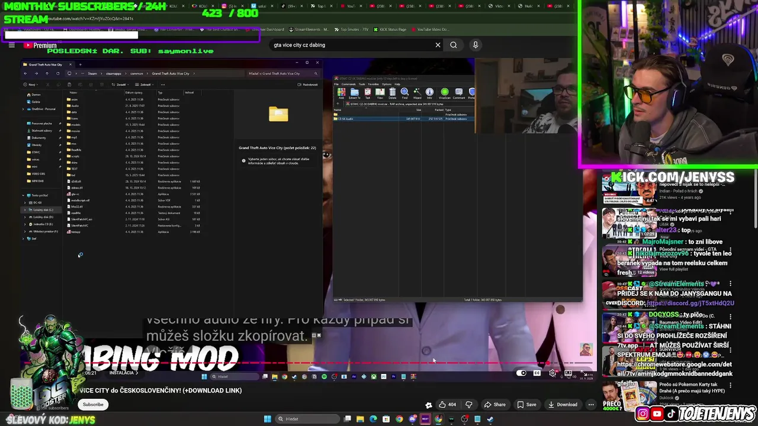Viewport: 758px width, 426px height.
Task: Click WinRAR VirusScan icon
Action: [x=445, y=93]
